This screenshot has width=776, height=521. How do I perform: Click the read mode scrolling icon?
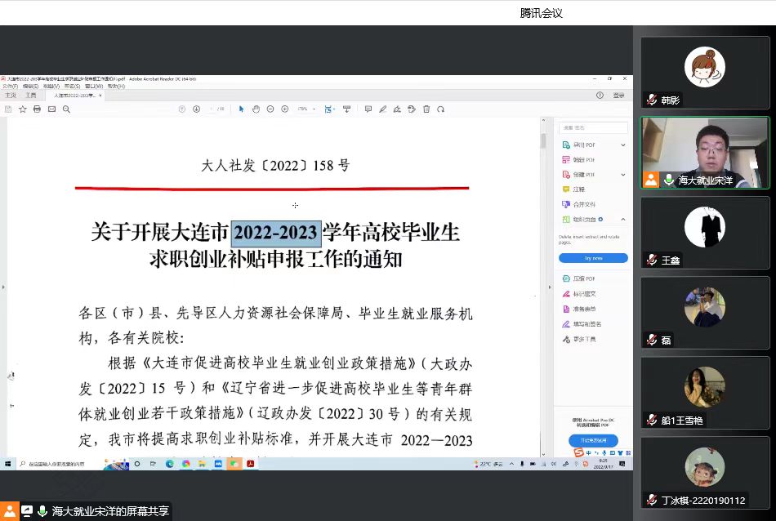347,109
